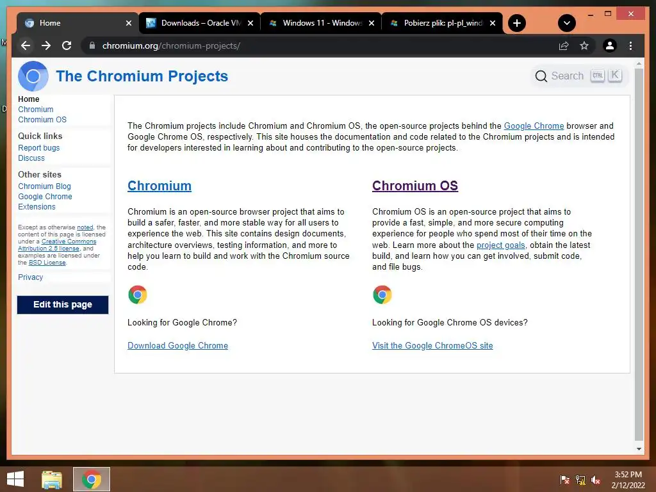Click the page vertical scrollbar
This screenshot has height=492, width=656.
639,254
